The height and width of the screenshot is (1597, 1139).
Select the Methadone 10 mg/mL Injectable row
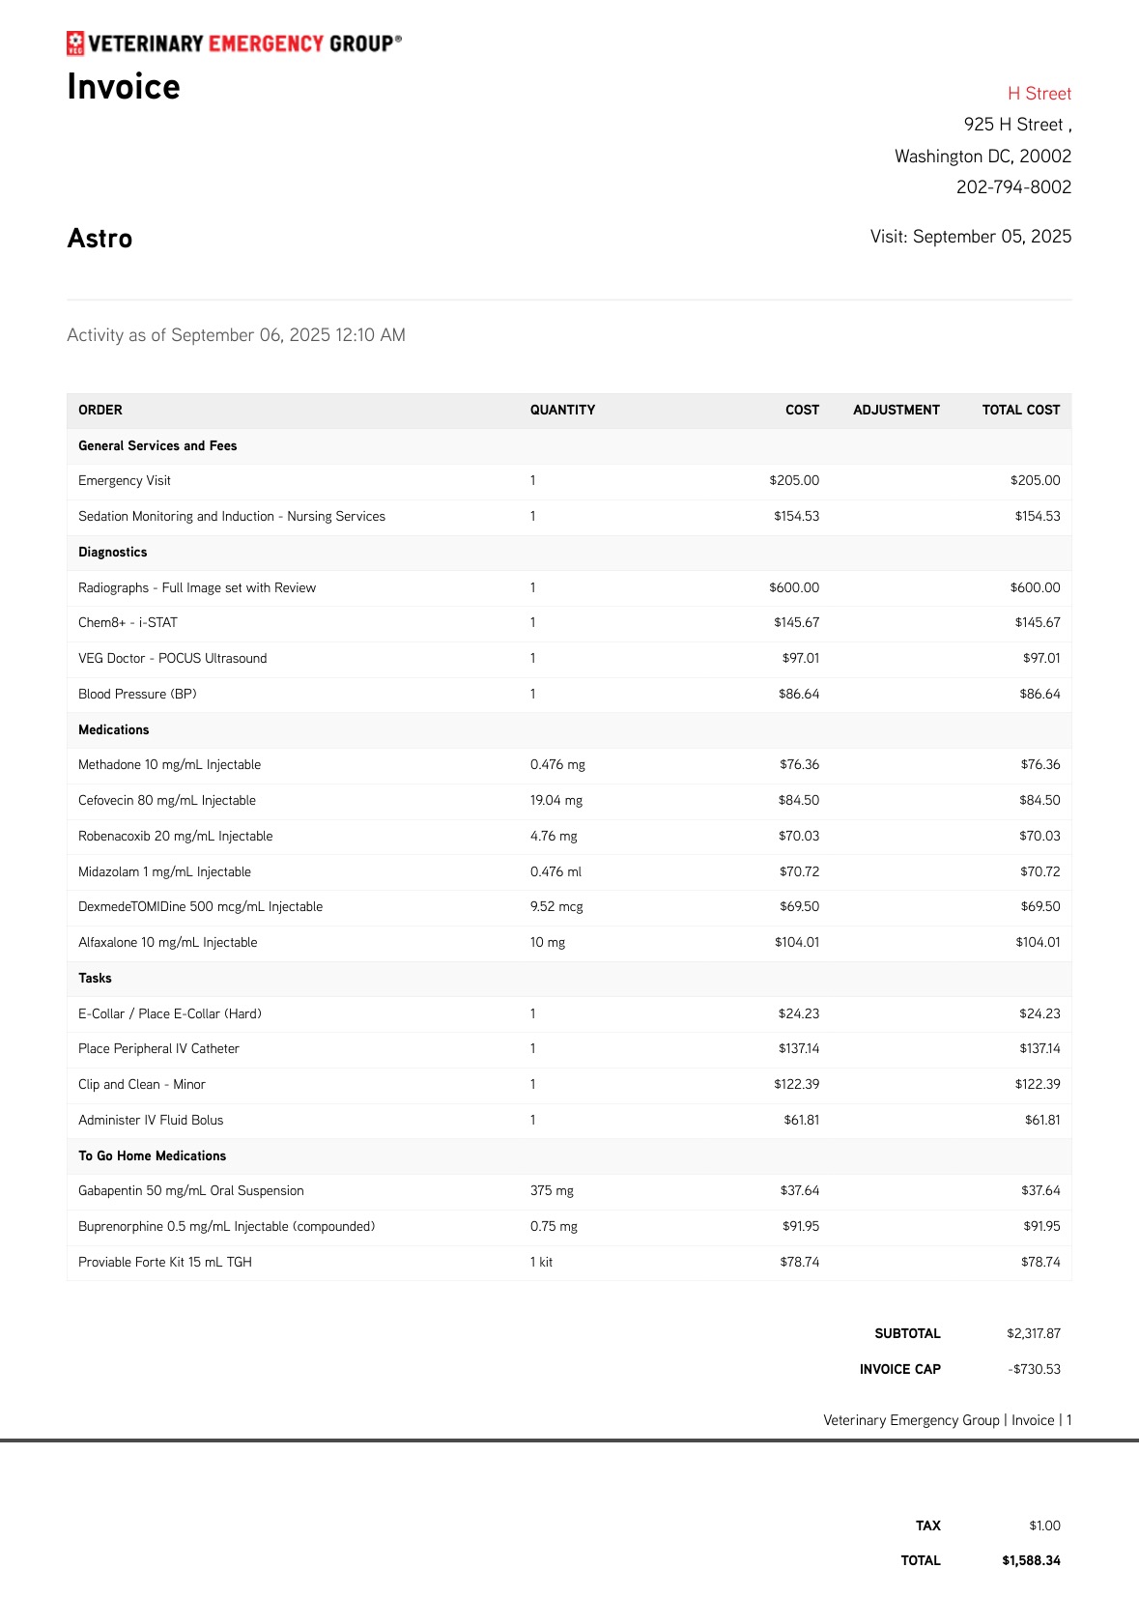point(170,765)
